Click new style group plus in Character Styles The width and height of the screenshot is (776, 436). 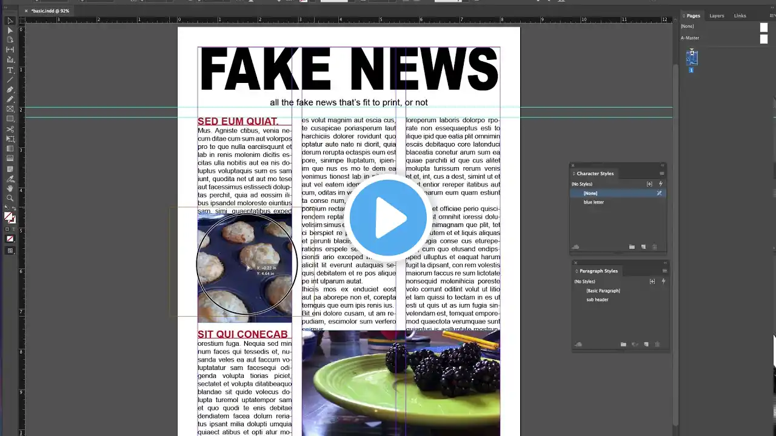point(650,184)
